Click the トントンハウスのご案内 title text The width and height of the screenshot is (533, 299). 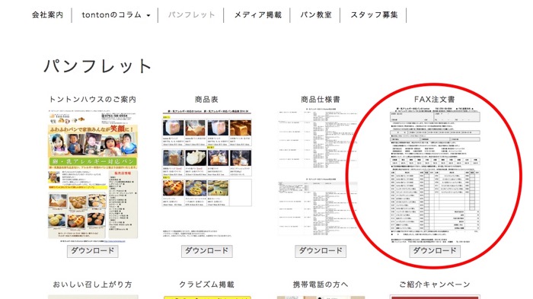[x=93, y=99]
